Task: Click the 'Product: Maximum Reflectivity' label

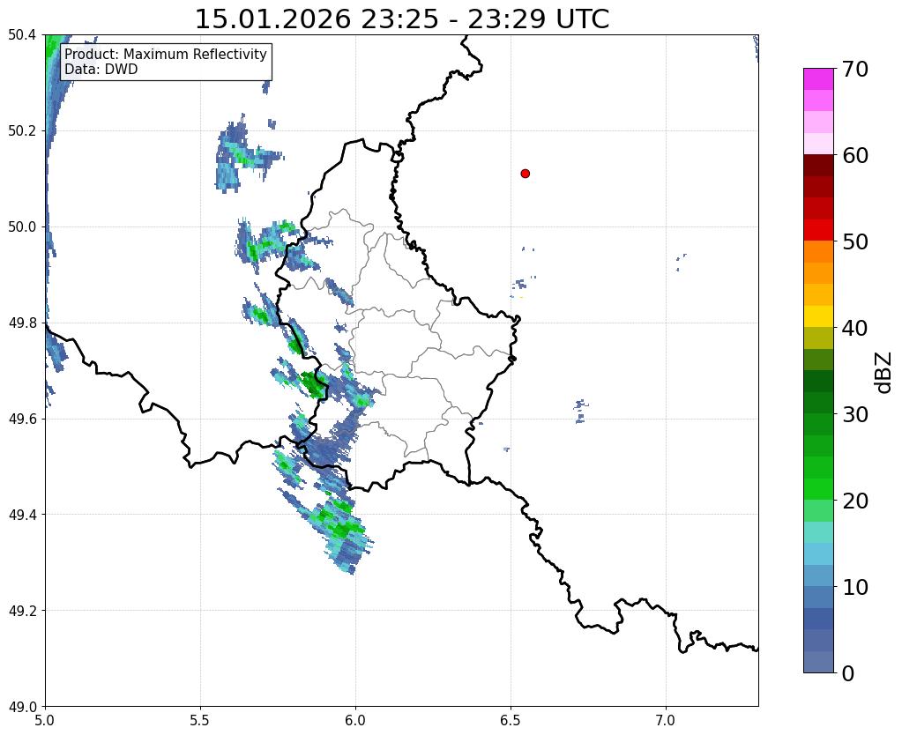Action: pyautogui.click(x=166, y=54)
